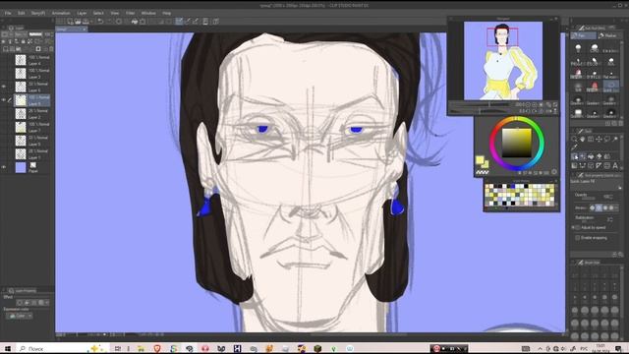Open the Animation menu
Image resolution: width=629 pixels, height=354 pixels.
(61, 13)
